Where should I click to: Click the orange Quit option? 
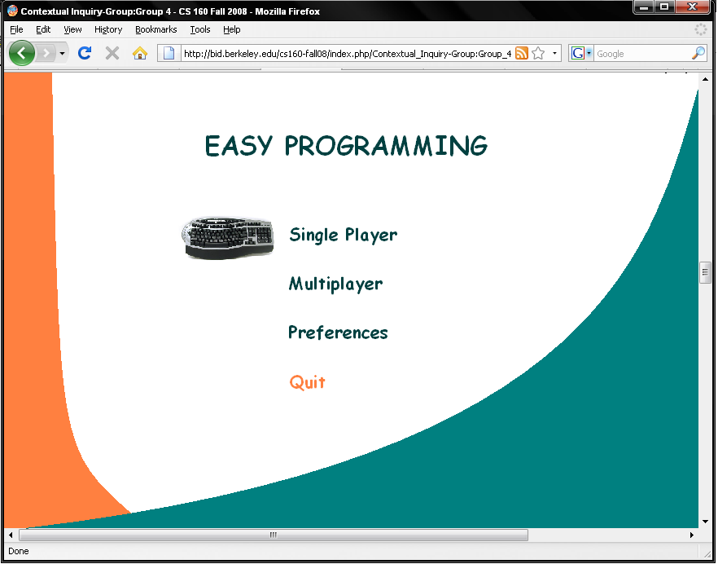coord(307,382)
